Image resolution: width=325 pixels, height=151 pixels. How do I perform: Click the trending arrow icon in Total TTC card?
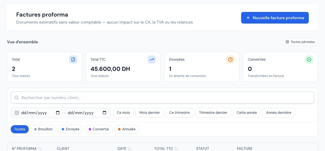coord(152,60)
